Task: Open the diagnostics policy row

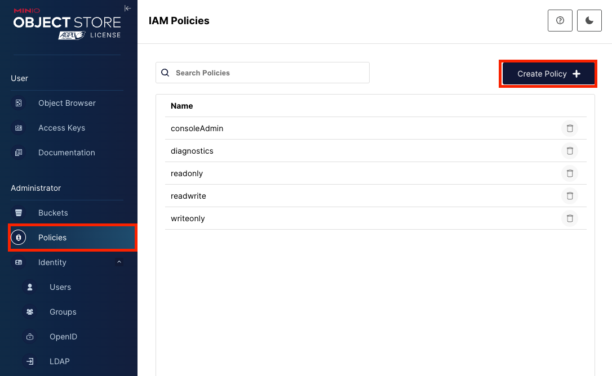Action: click(x=375, y=151)
